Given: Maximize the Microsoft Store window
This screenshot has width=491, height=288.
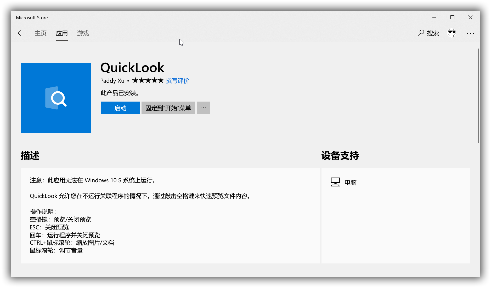Looking at the screenshot, I should click(452, 17).
